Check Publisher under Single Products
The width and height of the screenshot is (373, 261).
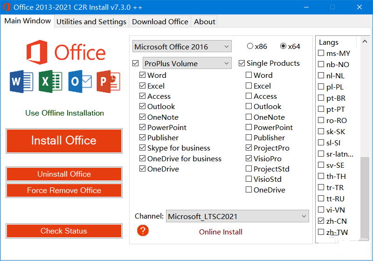[249, 137]
